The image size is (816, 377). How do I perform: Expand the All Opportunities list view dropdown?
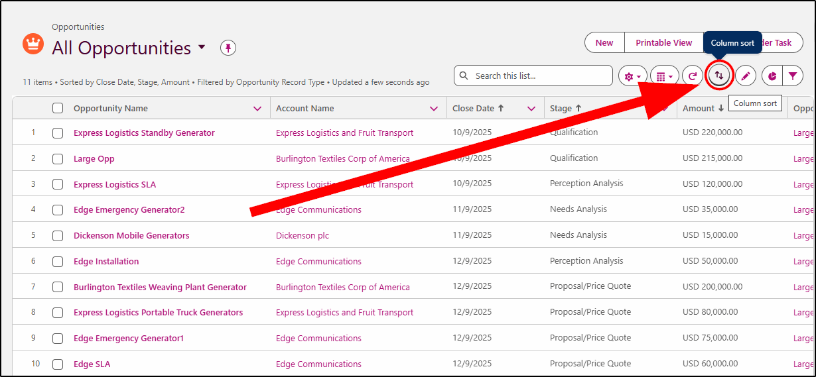pyautogui.click(x=202, y=48)
